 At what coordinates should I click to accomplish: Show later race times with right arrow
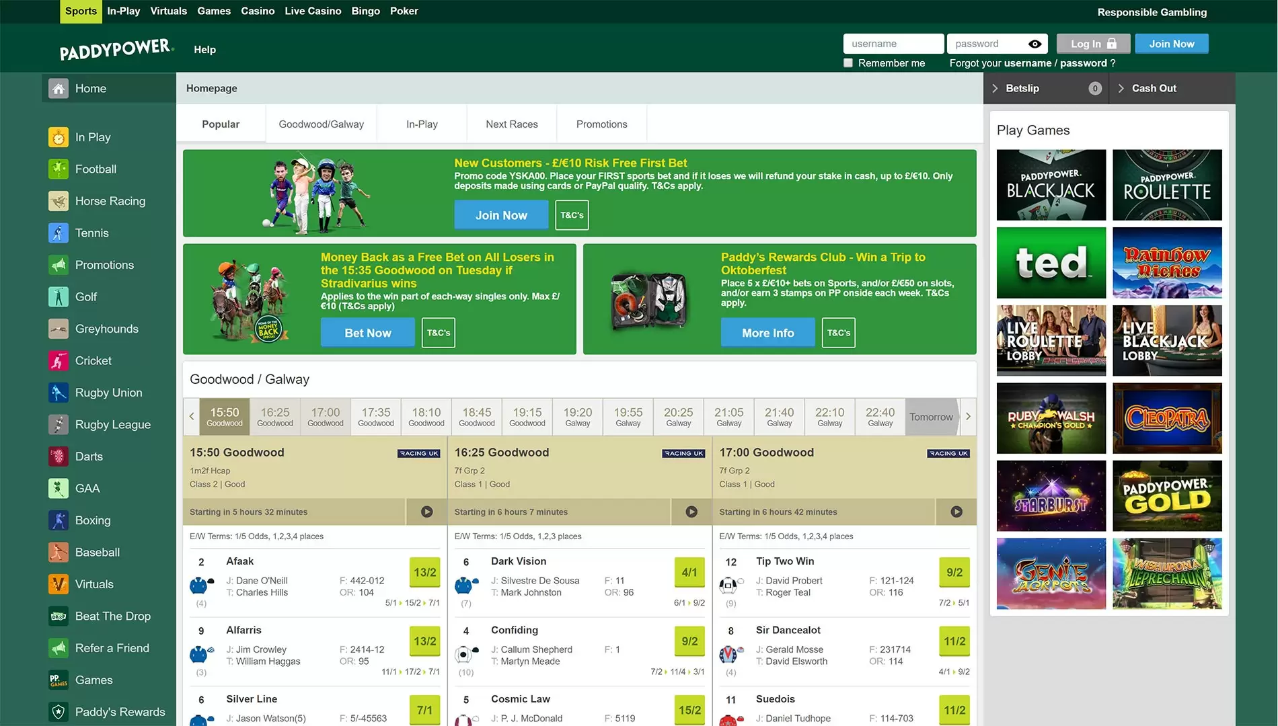[x=968, y=417]
